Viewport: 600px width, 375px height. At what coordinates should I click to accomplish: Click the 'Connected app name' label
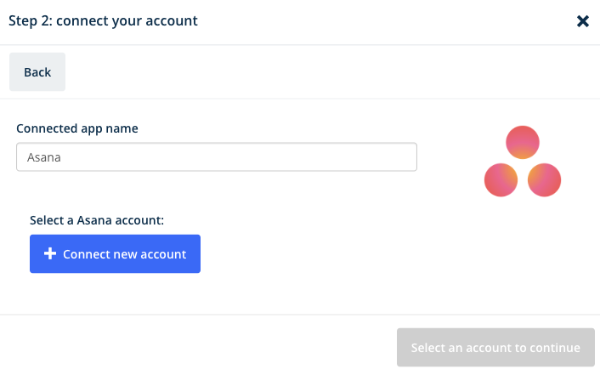(77, 128)
